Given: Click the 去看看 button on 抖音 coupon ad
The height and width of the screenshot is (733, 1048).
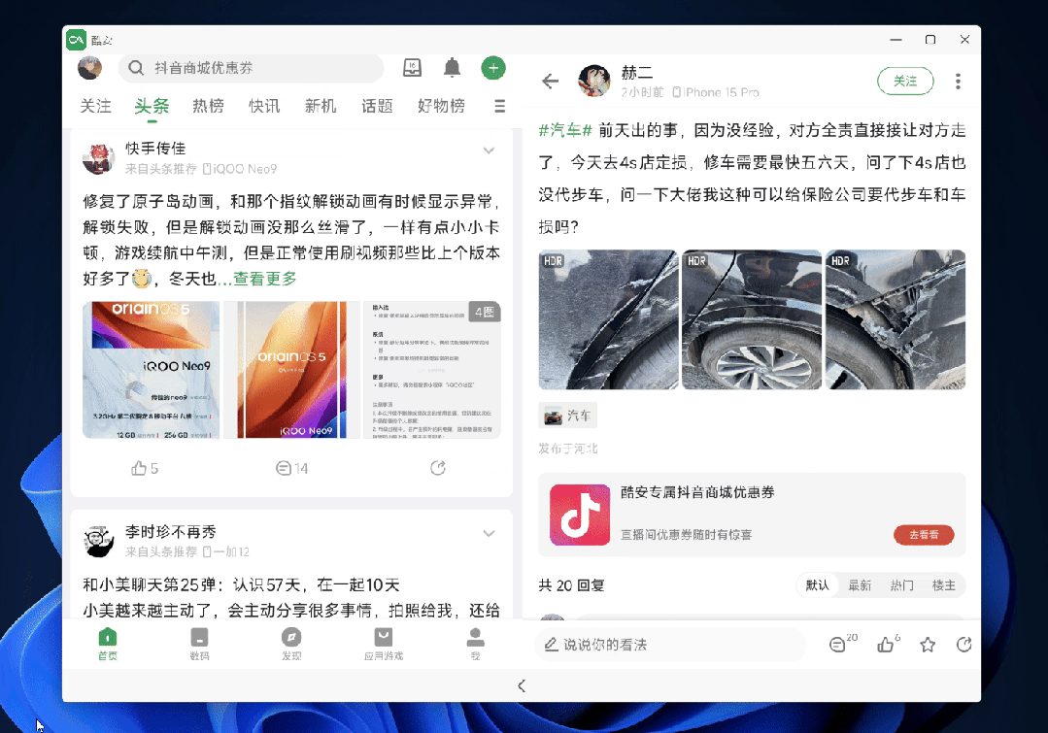Looking at the screenshot, I should pos(924,535).
